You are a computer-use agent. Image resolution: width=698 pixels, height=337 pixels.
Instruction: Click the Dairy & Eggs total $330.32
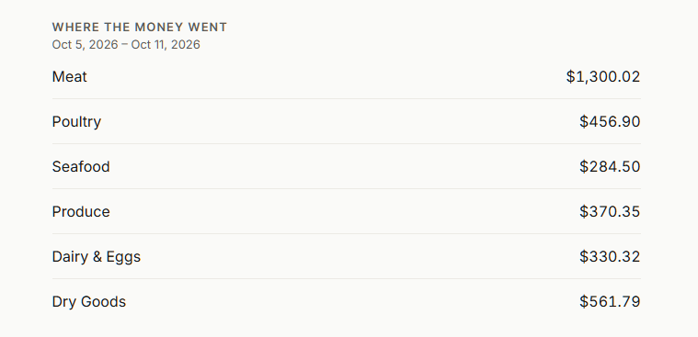click(610, 256)
